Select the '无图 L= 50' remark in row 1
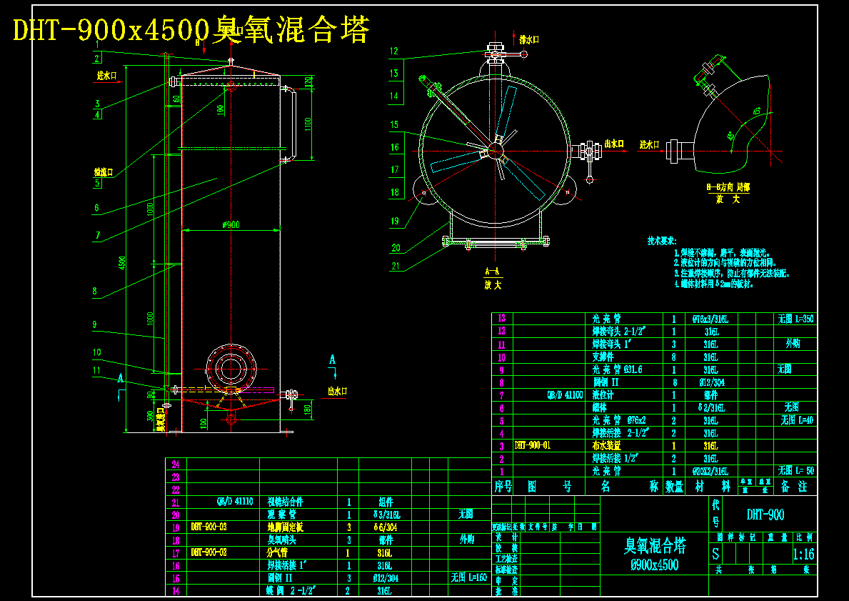849x601 pixels. (796, 470)
